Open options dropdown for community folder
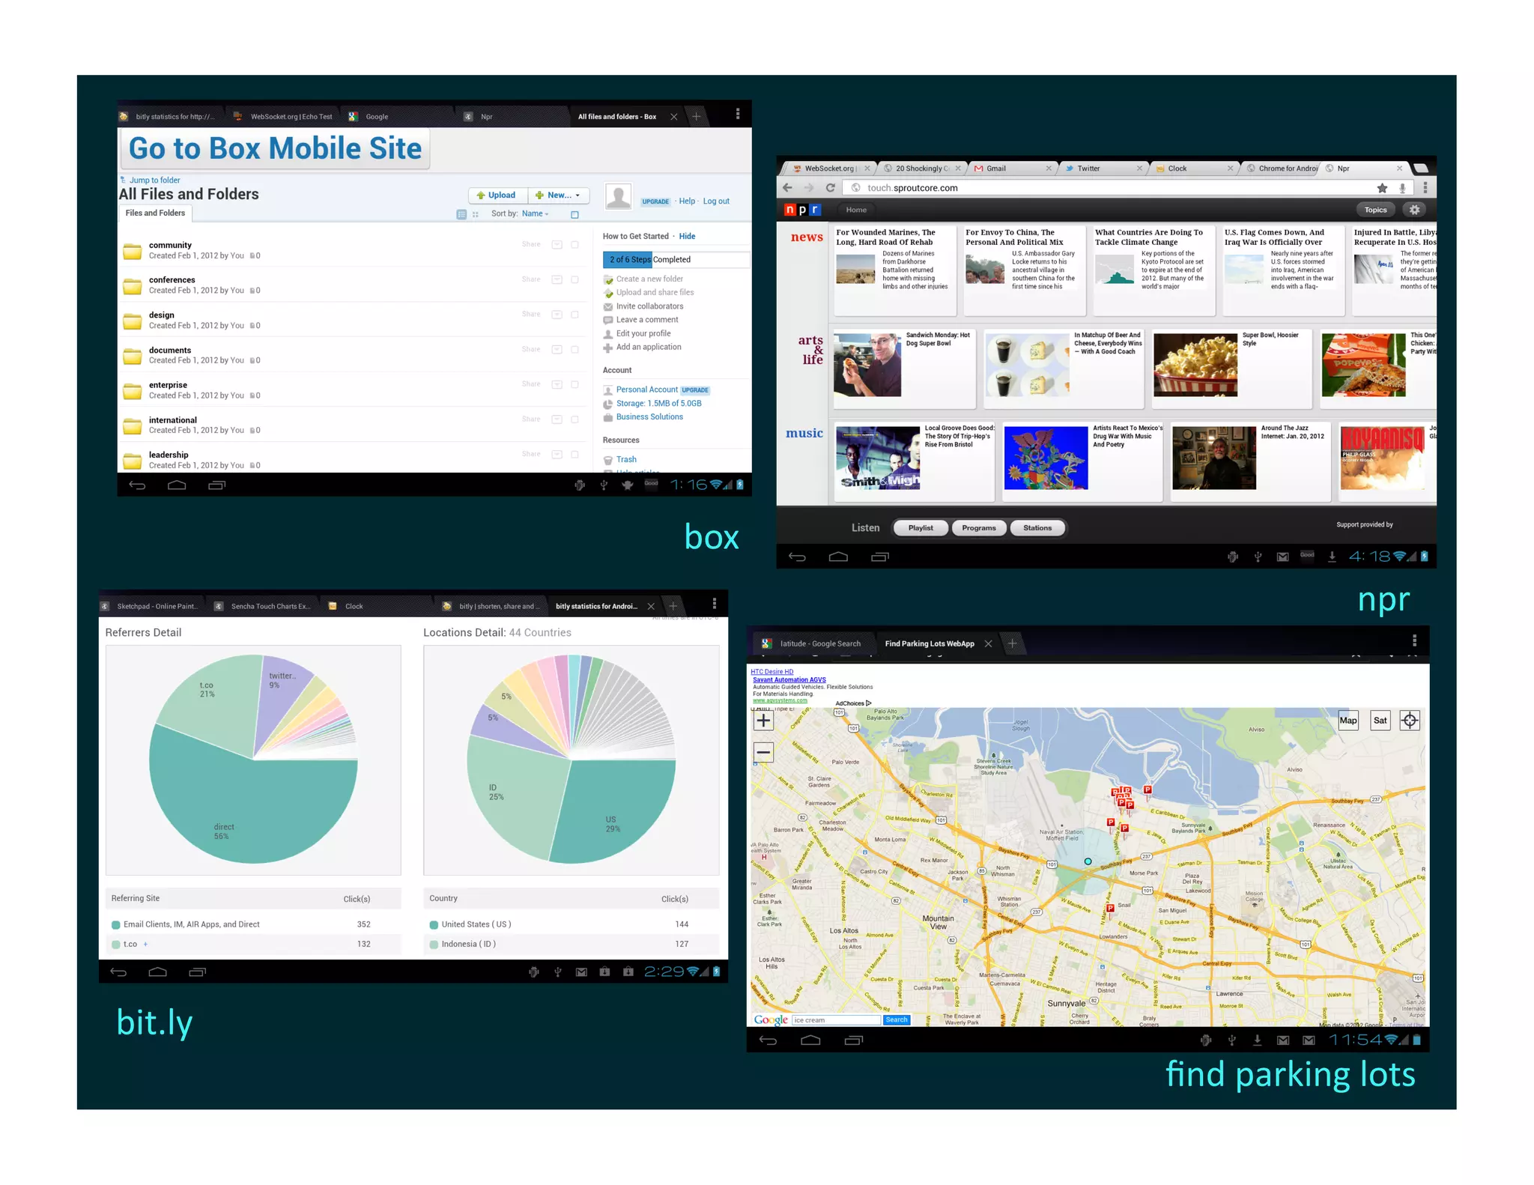 (557, 244)
